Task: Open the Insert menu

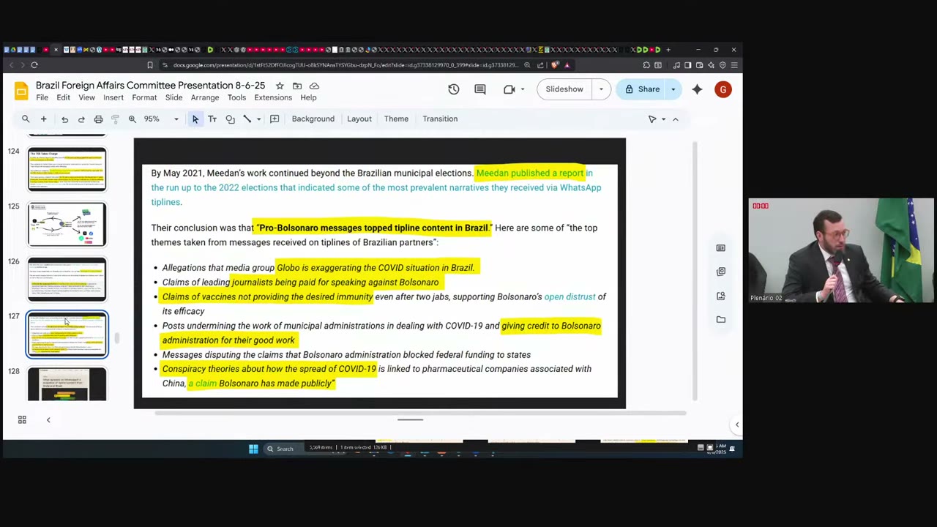Action: 113,98
